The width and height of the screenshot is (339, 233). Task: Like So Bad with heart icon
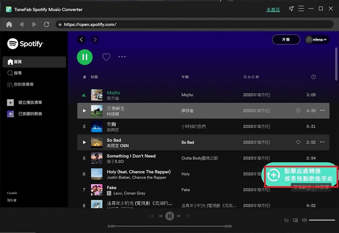tap(298, 142)
